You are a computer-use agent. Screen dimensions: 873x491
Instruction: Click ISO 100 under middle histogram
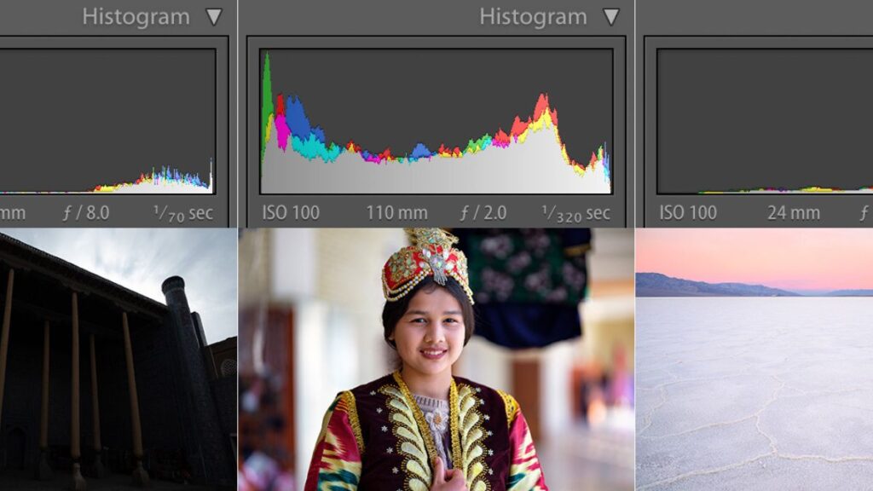point(291,212)
